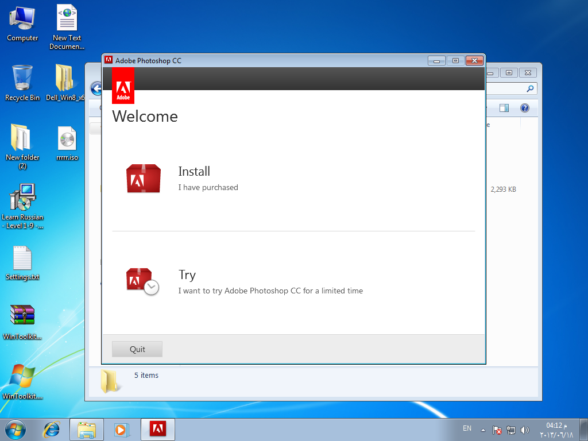
Task: Click the Explorer window back arrow
Action: [96, 89]
